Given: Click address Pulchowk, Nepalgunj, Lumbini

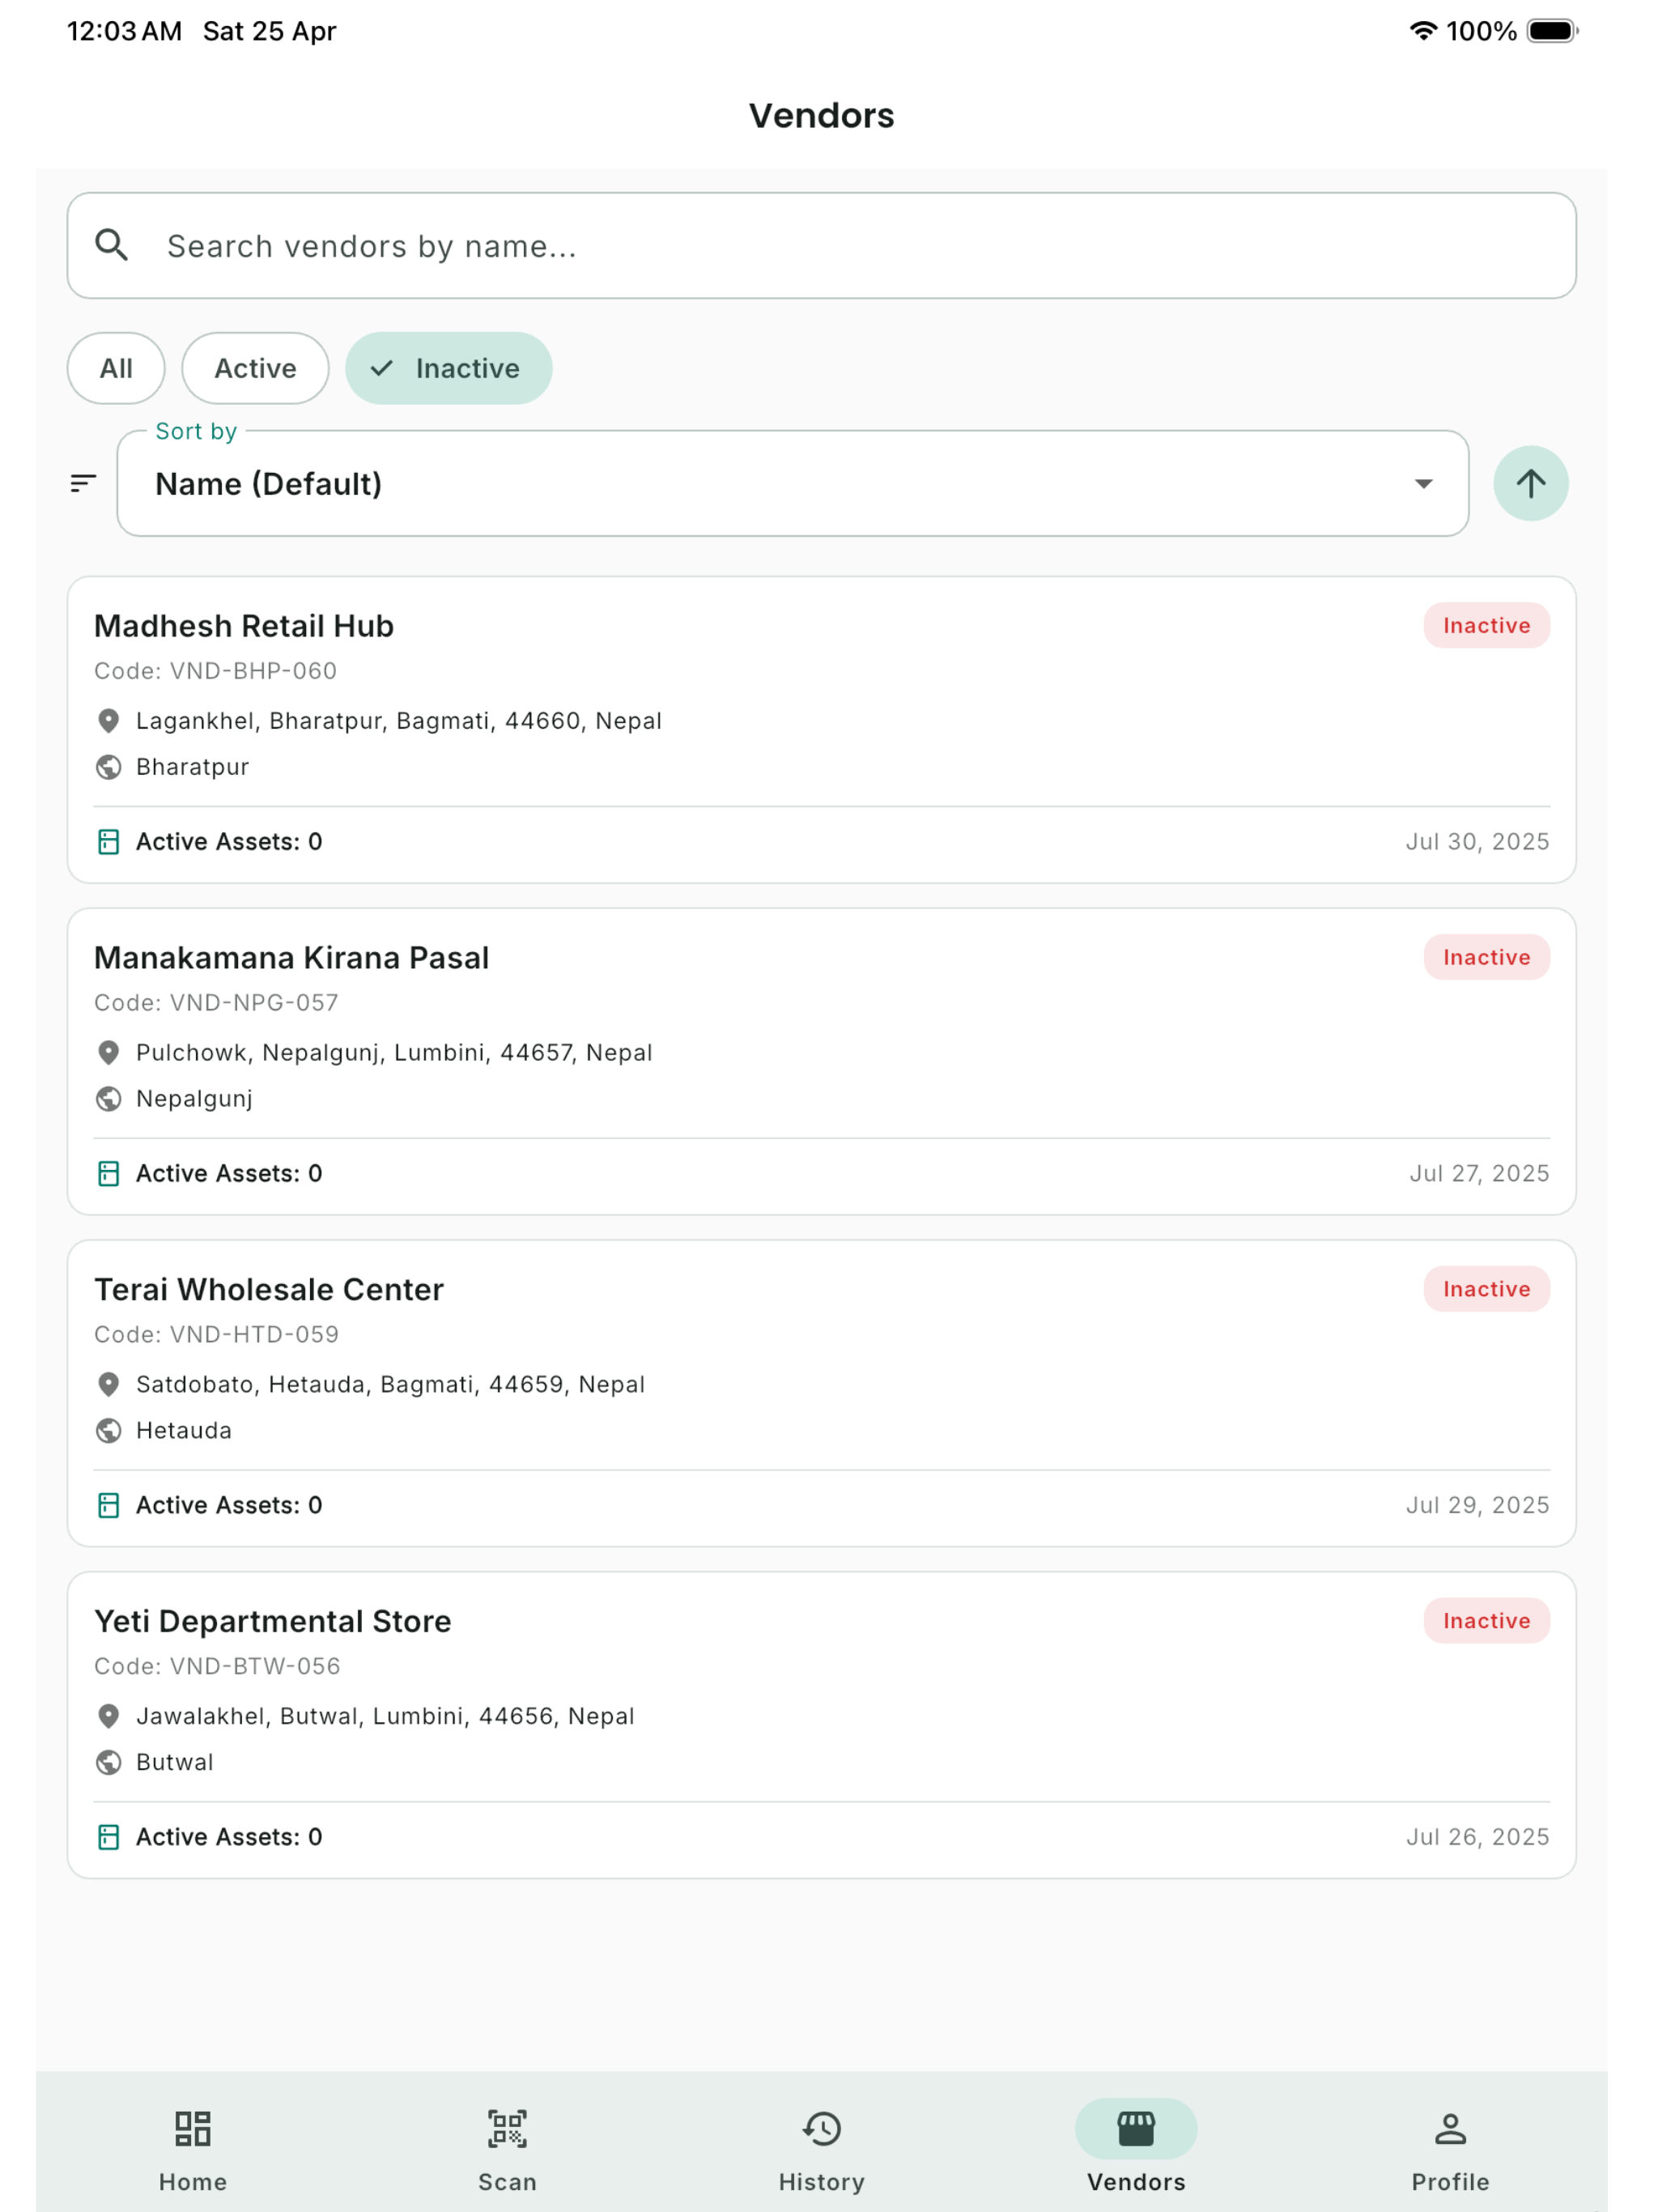Looking at the screenshot, I should click(394, 1053).
